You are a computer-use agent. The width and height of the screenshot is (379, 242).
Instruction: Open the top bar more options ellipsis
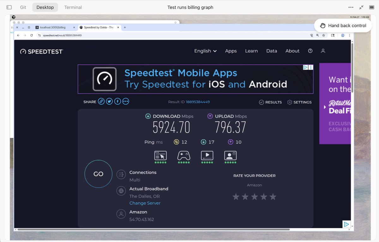point(351,7)
